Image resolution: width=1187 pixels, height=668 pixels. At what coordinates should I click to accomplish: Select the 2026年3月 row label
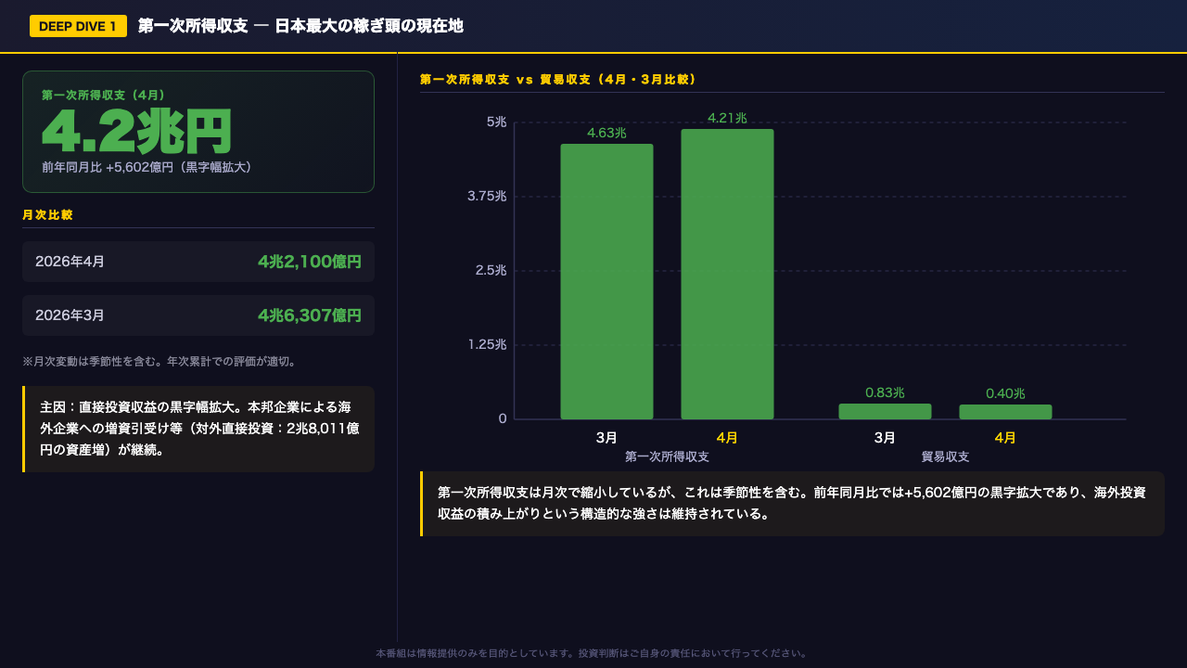(x=70, y=315)
